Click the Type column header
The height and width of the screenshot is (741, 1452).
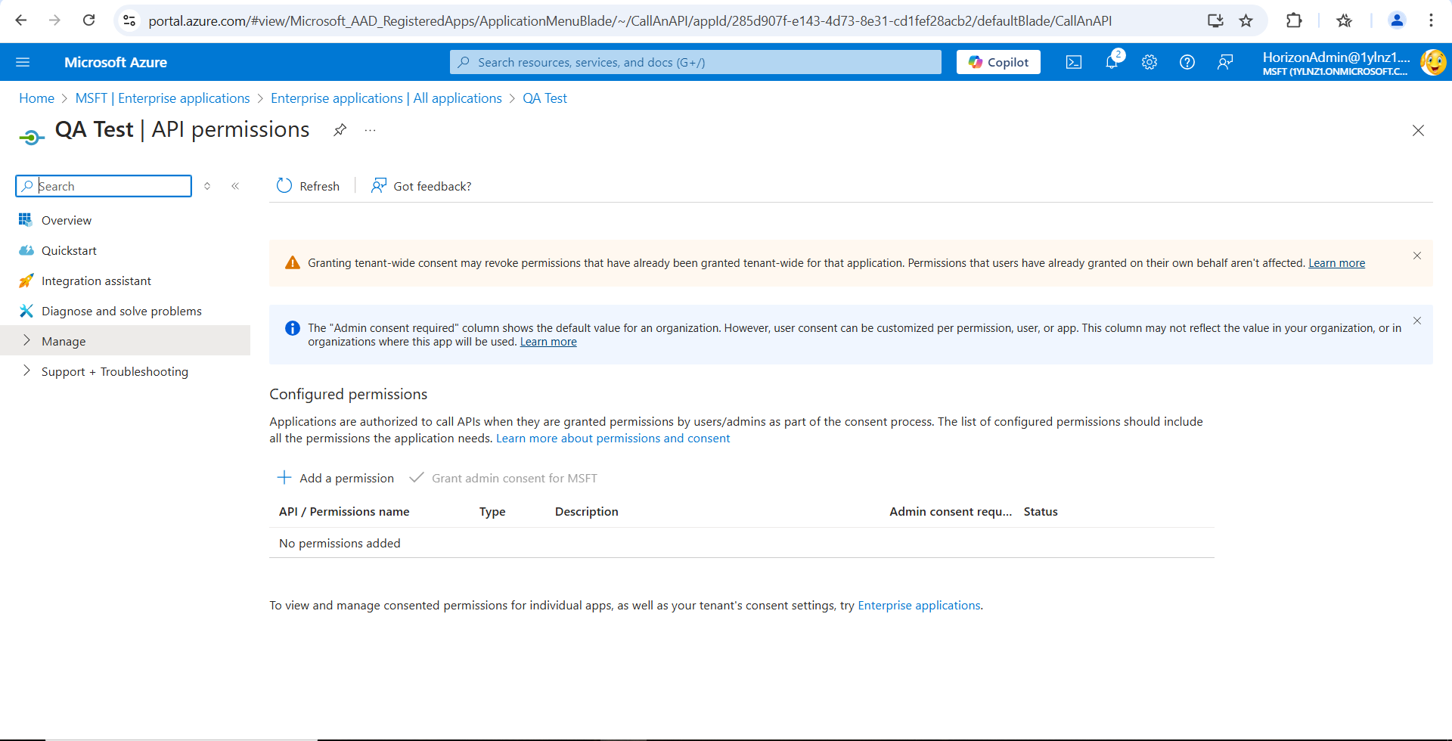pos(492,512)
